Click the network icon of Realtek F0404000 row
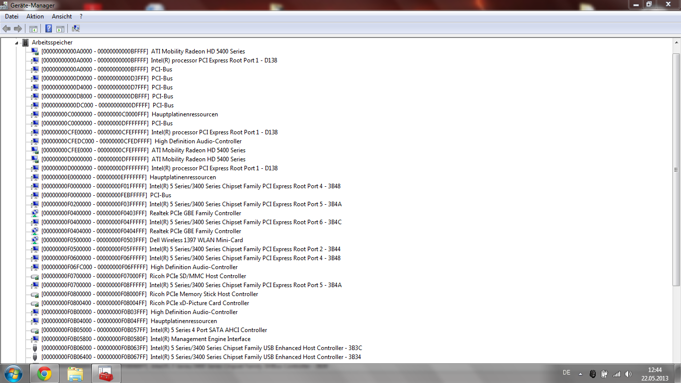The width and height of the screenshot is (681, 383). (x=35, y=231)
